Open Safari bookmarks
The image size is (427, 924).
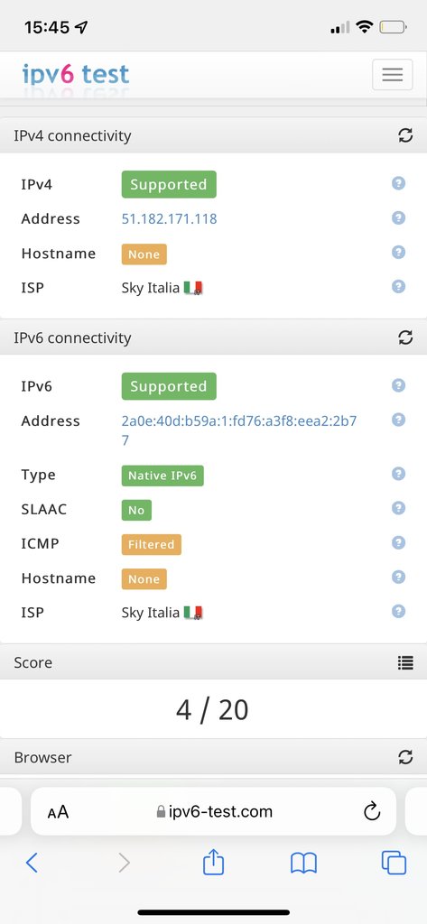tap(303, 864)
